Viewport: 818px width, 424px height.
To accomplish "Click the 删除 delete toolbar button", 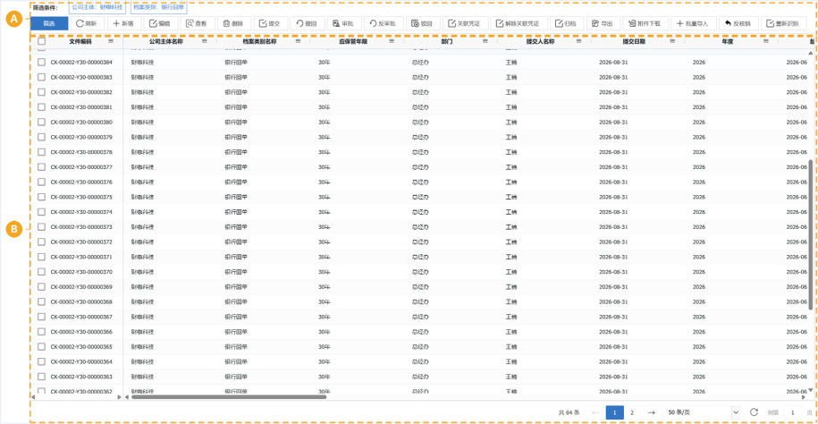I will (233, 23).
